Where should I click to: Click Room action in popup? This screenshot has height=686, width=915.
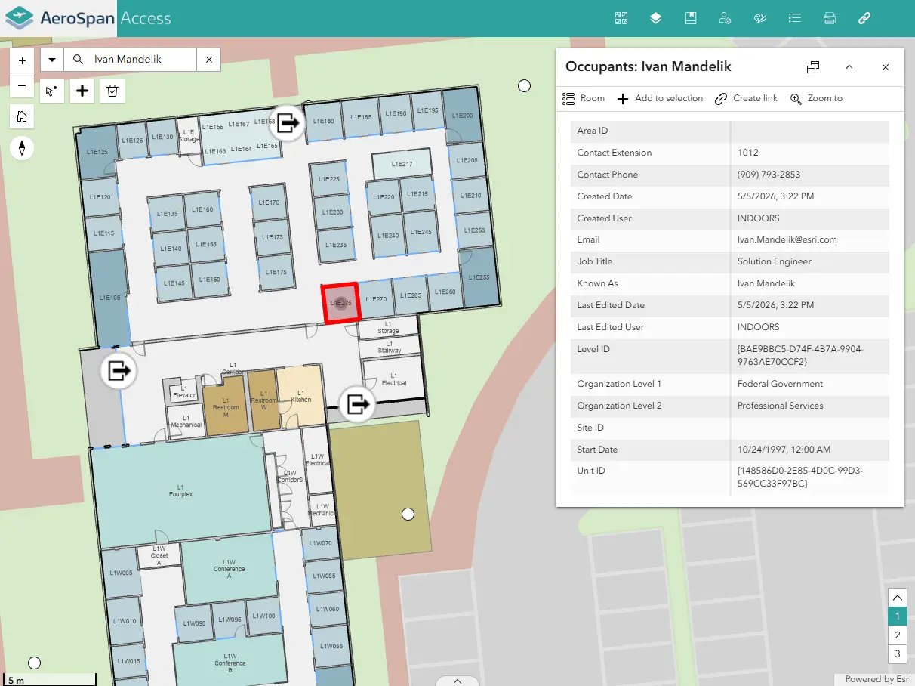[584, 98]
